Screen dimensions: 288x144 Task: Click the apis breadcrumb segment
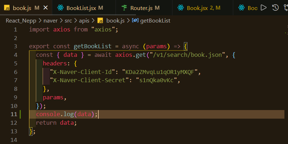[x=84, y=21]
